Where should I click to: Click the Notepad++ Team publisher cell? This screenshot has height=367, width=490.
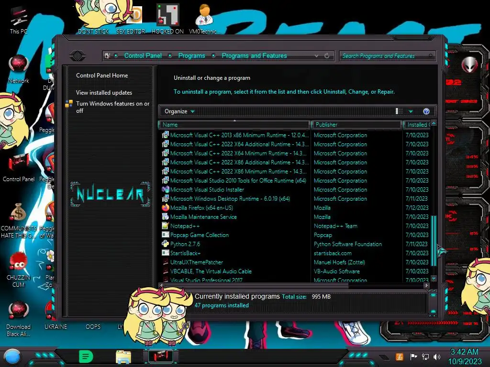click(x=335, y=226)
